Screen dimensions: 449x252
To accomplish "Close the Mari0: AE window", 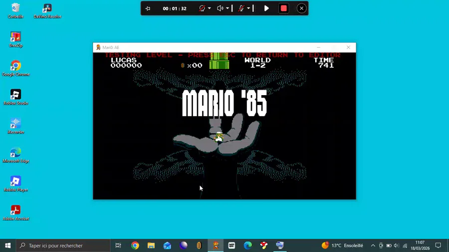I will [348, 47].
